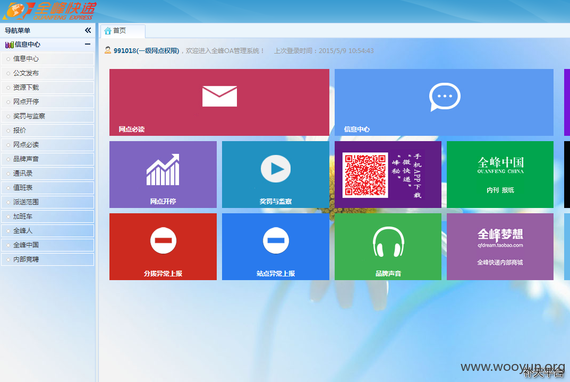Screen dimensions: 570x382
Task: Select 值班表 in the sidebar
Action: click(48, 188)
